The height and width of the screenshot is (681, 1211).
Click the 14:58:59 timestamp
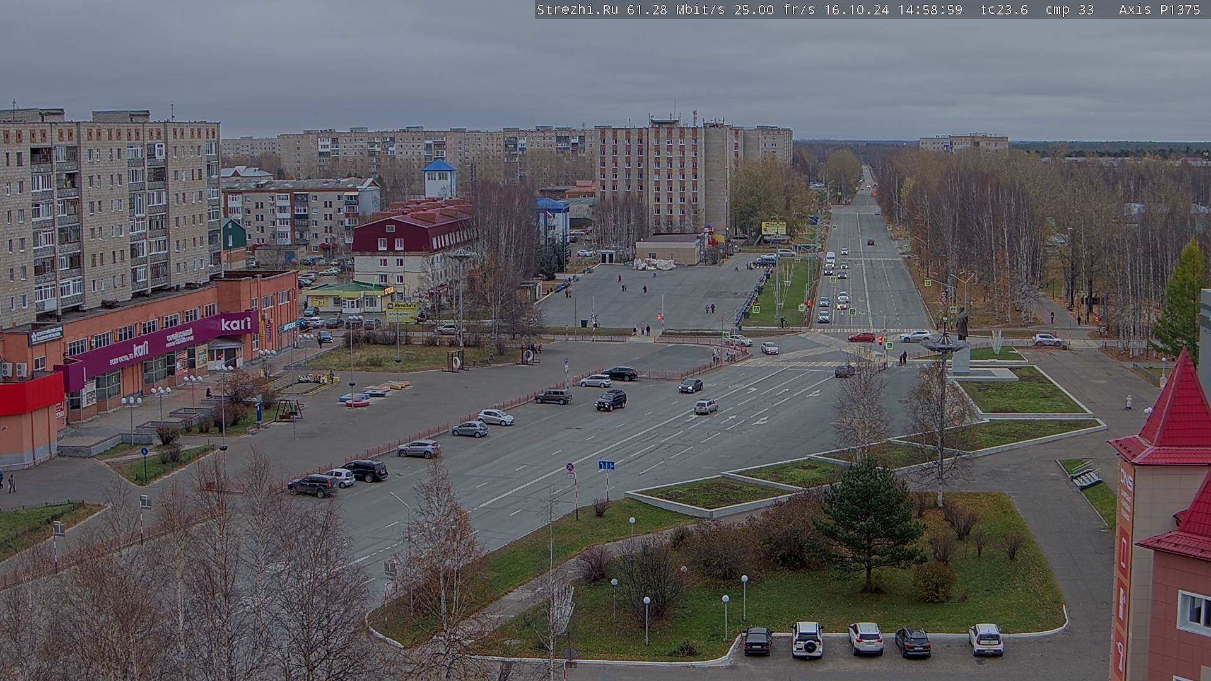tap(930, 9)
